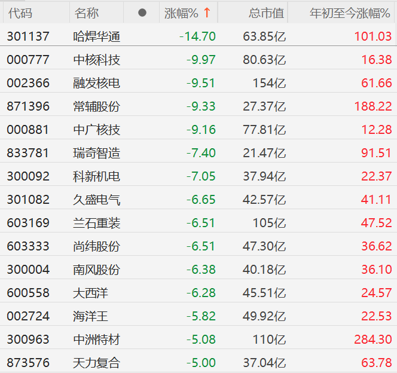397x373 pixels.
Task: Click year-to-date value 36.62
Action: click(x=377, y=246)
